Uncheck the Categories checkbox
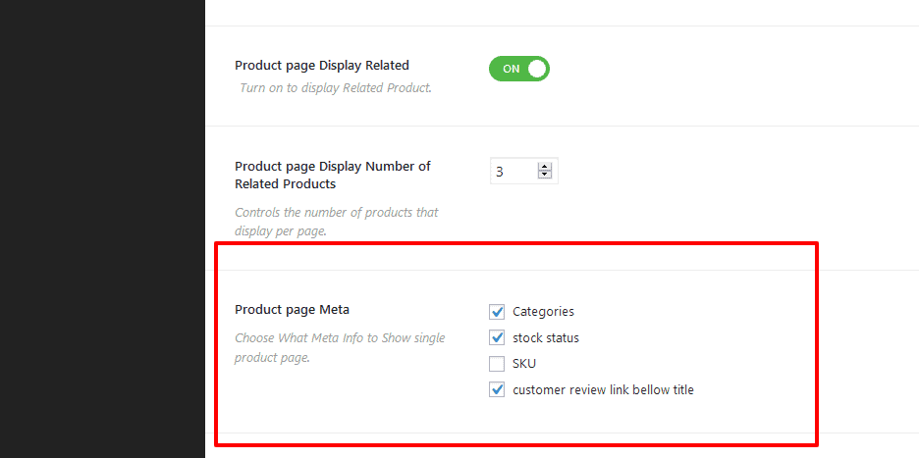This screenshot has width=919, height=458. tap(497, 312)
